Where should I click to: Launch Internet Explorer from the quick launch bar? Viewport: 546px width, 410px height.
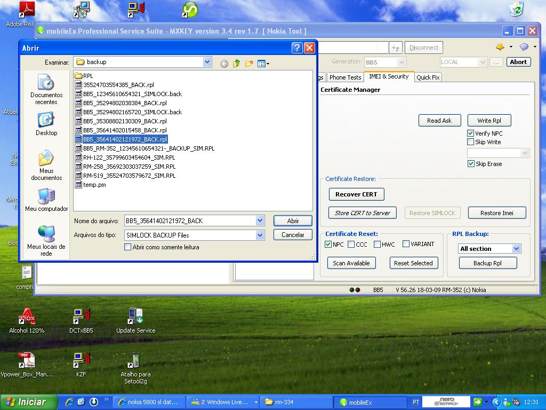tap(69, 402)
